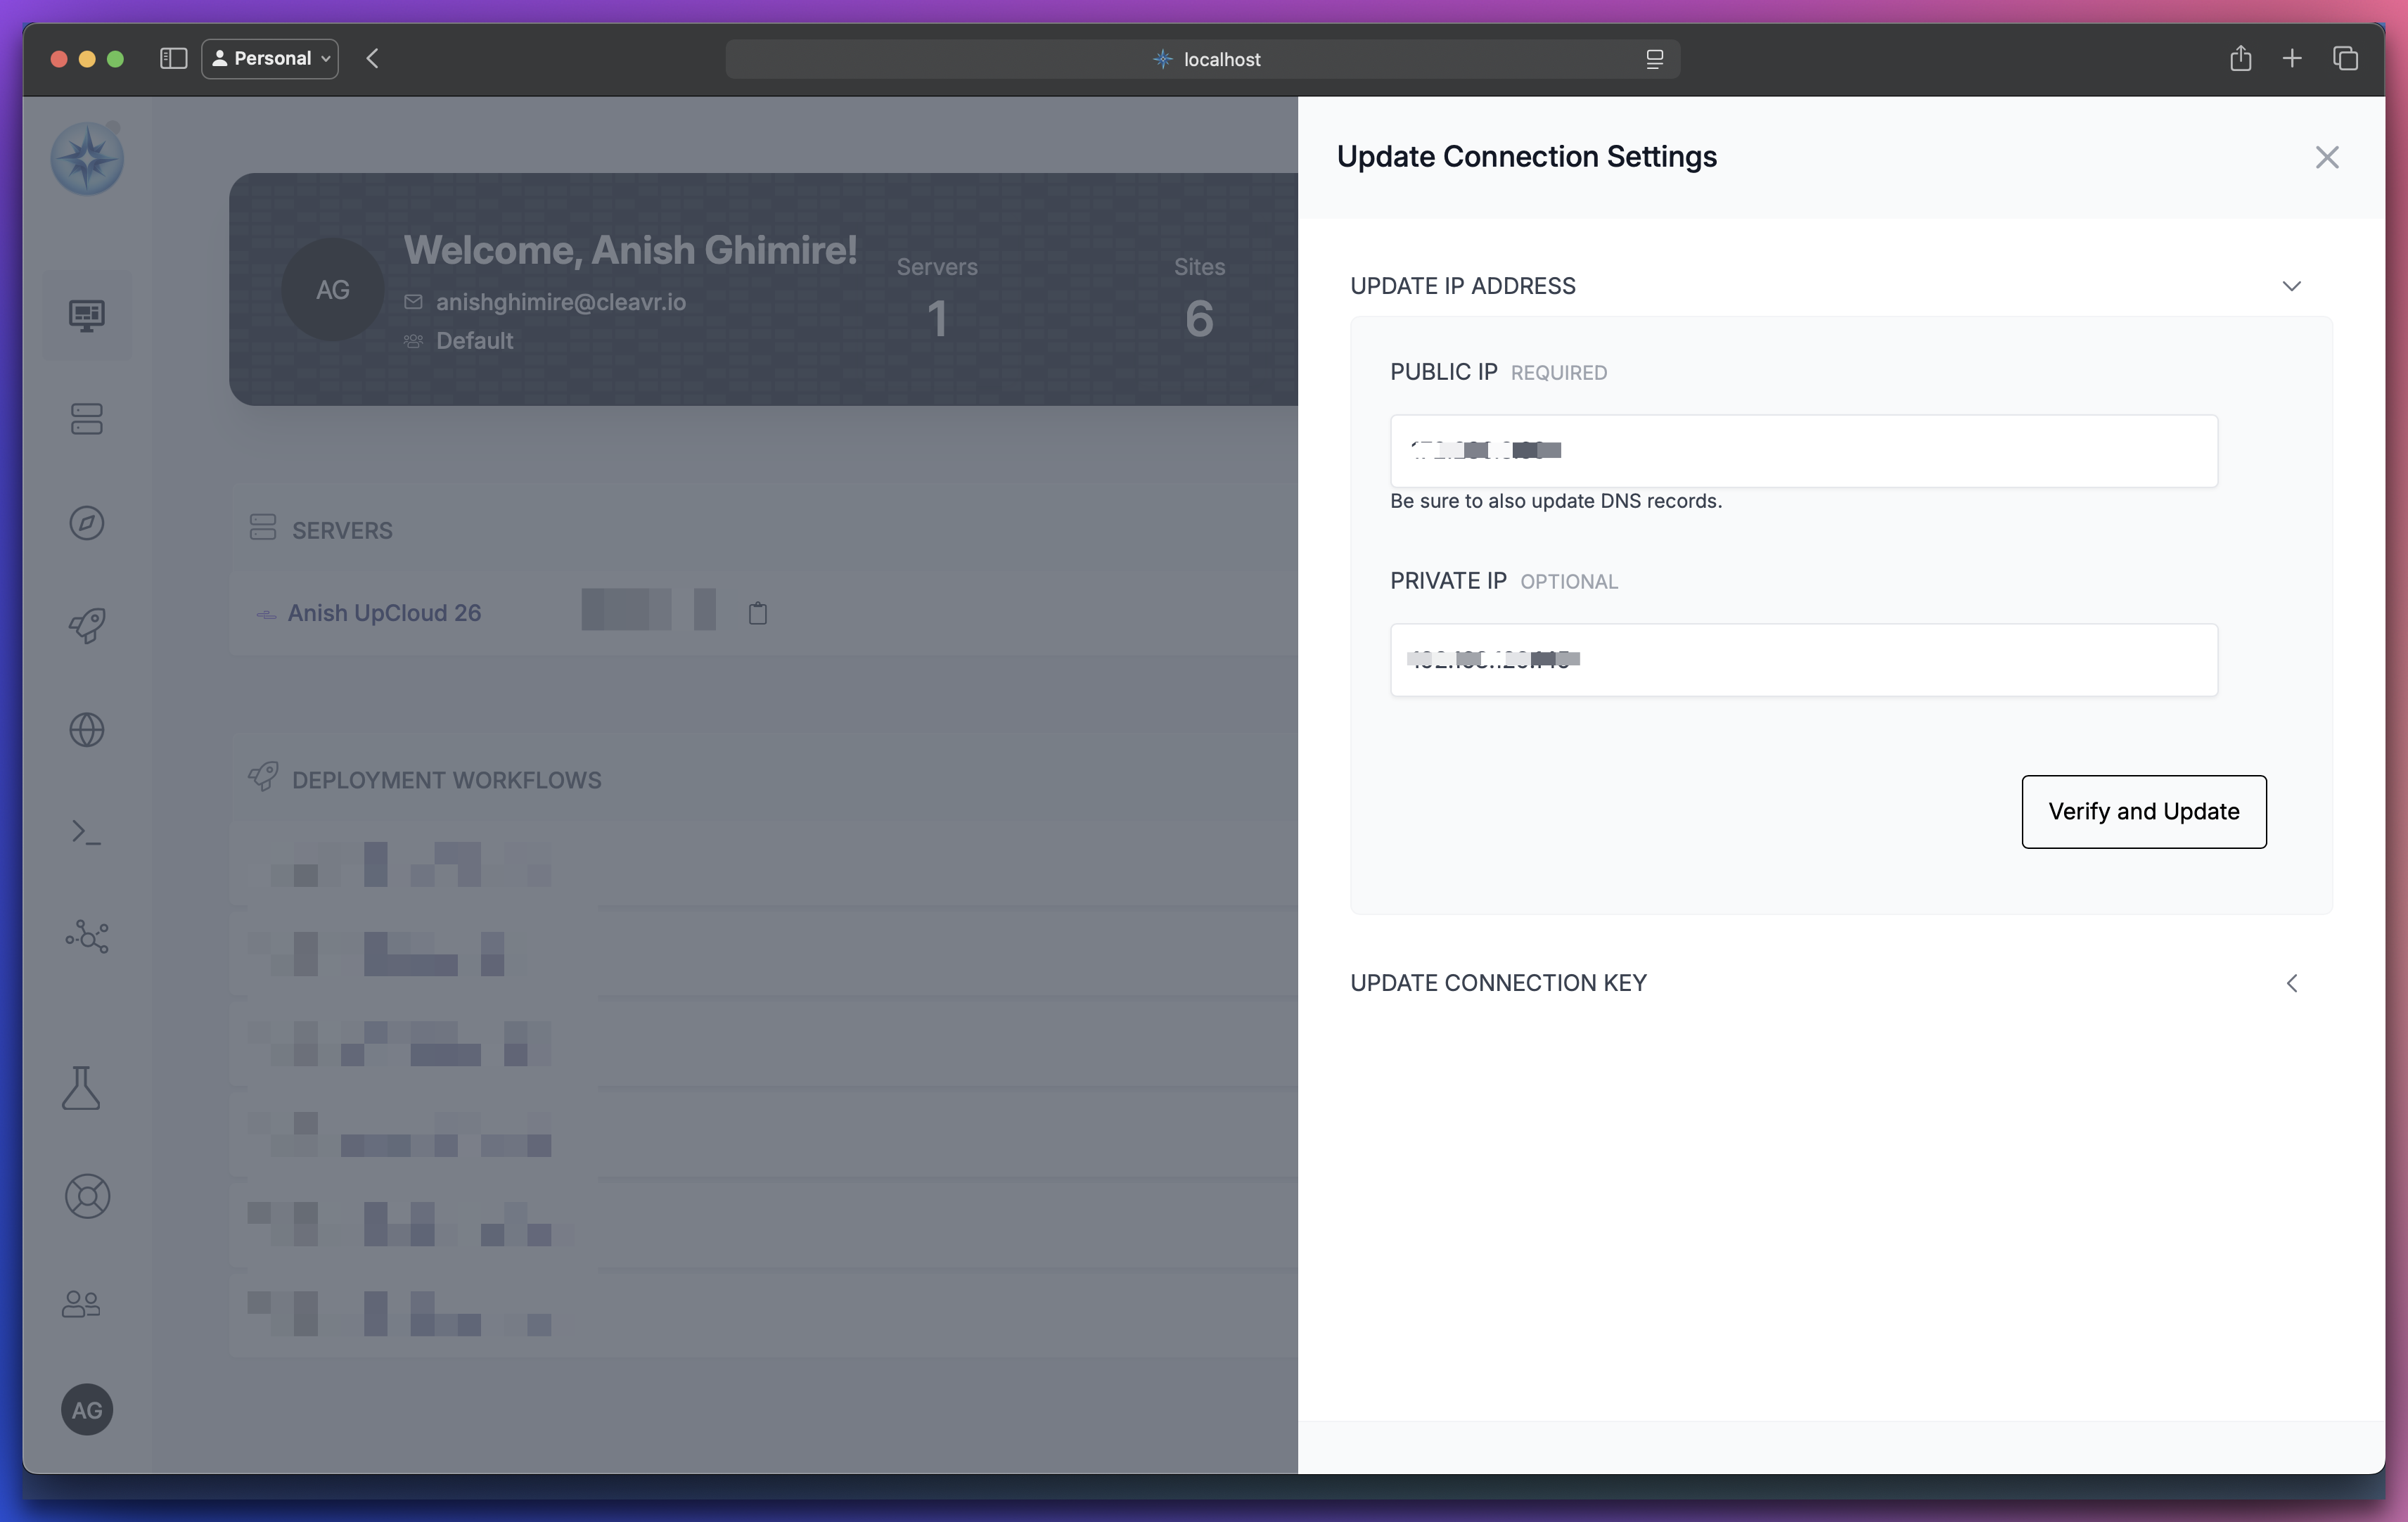This screenshot has width=2408, height=1522.
Task: Open the Personal profile dropdown
Action: (x=270, y=58)
